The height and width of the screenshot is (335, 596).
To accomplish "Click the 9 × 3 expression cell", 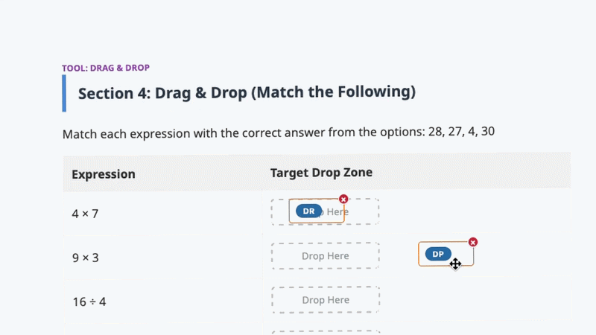I will [85, 258].
